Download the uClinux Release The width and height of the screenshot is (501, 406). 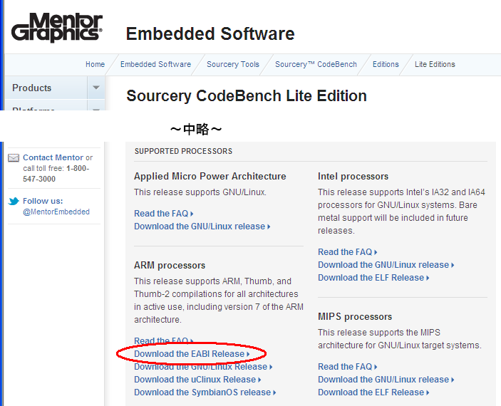[x=197, y=379]
